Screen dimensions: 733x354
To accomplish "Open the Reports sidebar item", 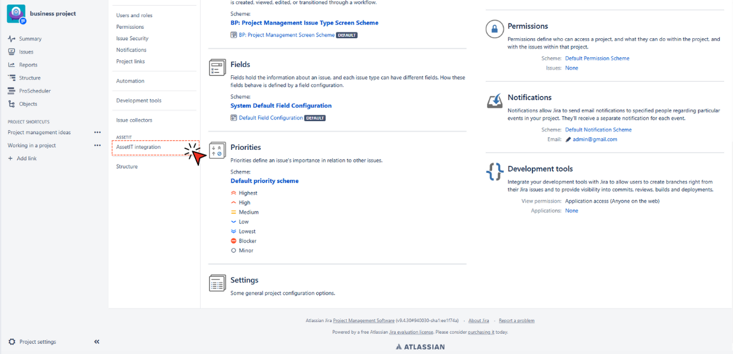I will point(28,65).
